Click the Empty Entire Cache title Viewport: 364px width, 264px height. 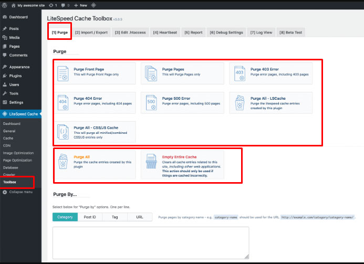[x=179, y=157]
